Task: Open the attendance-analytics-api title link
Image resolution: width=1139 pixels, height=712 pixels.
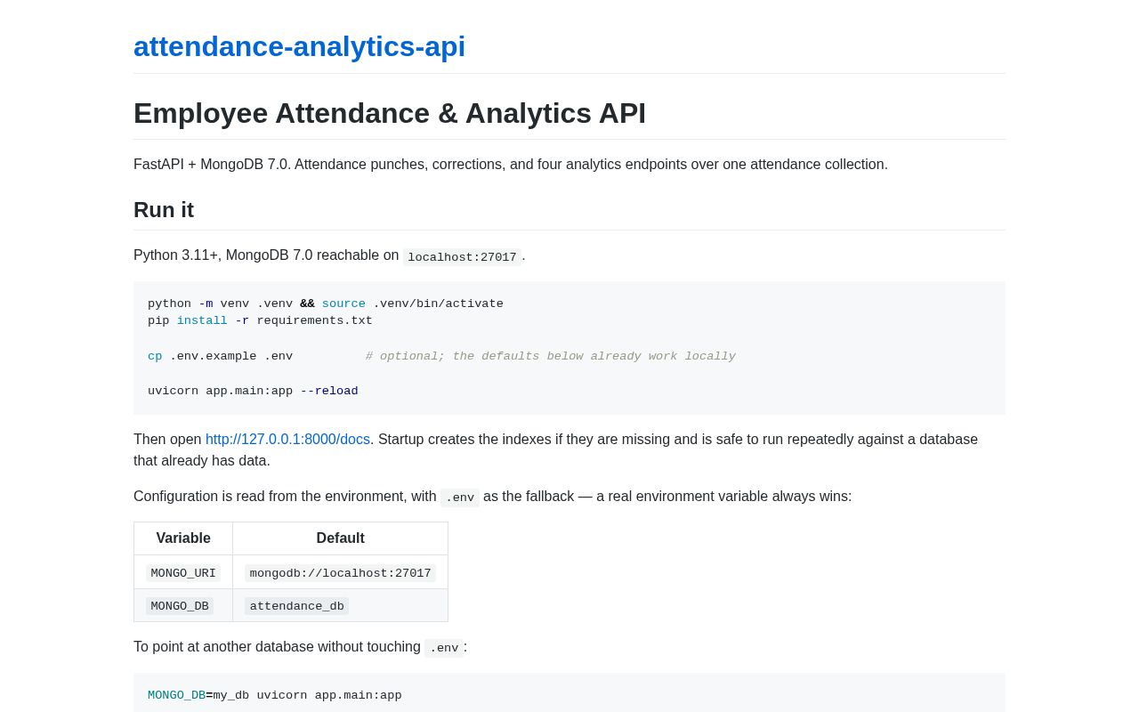Action: [x=299, y=46]
